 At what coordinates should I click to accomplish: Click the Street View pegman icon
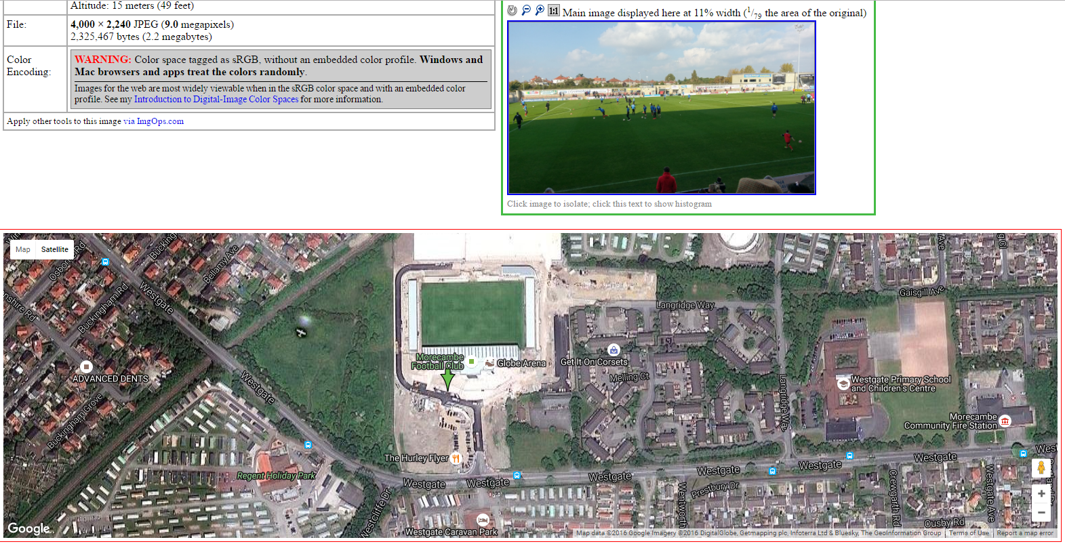pos(1041,467)
